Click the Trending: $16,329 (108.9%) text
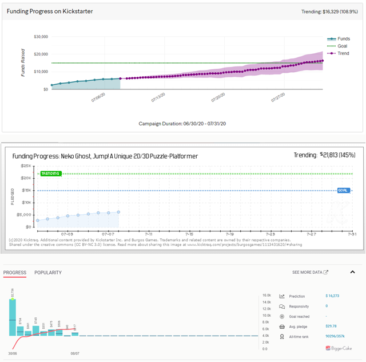366x362 pixels. [329, 11]
